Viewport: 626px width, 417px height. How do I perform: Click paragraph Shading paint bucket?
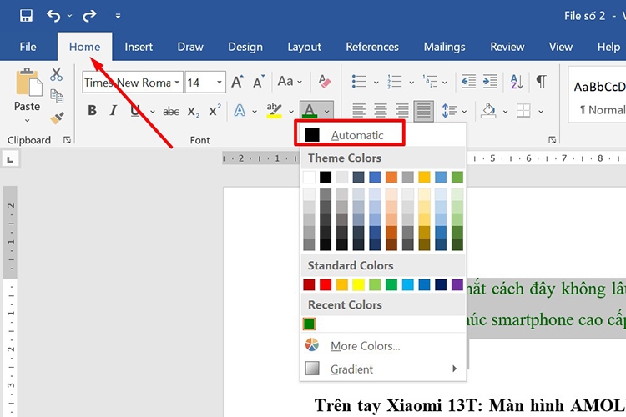[x=488, y=111]
